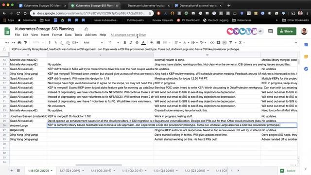The image size is (311, 175).
Task: Click the green Share button
Action: coord(287,31)
